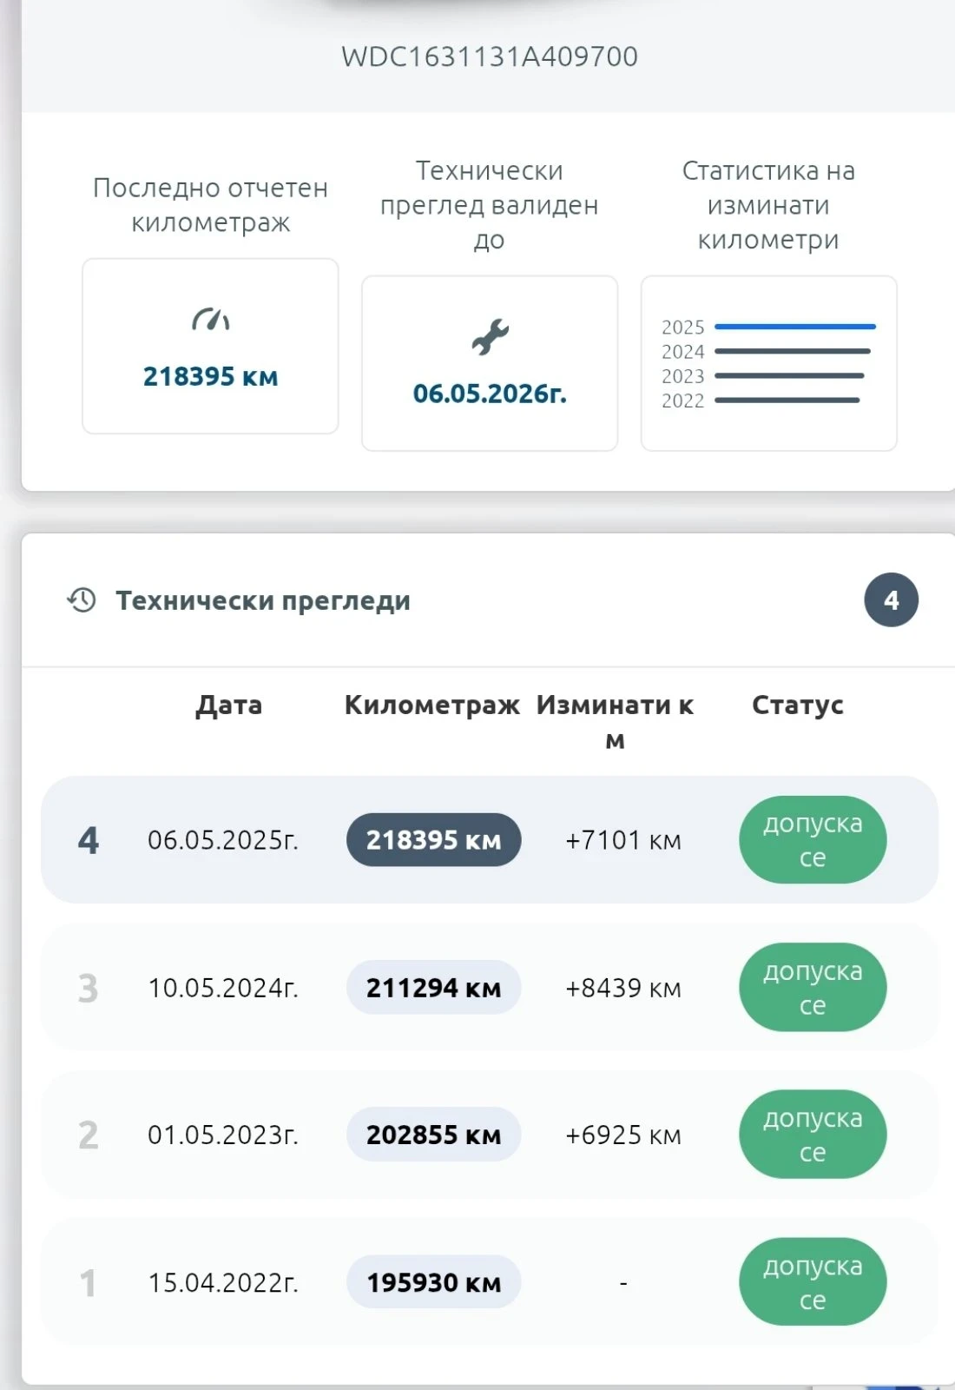Click the dark count badge showing 4
The height and width of the screenshot is (1390, 955).
891,600
